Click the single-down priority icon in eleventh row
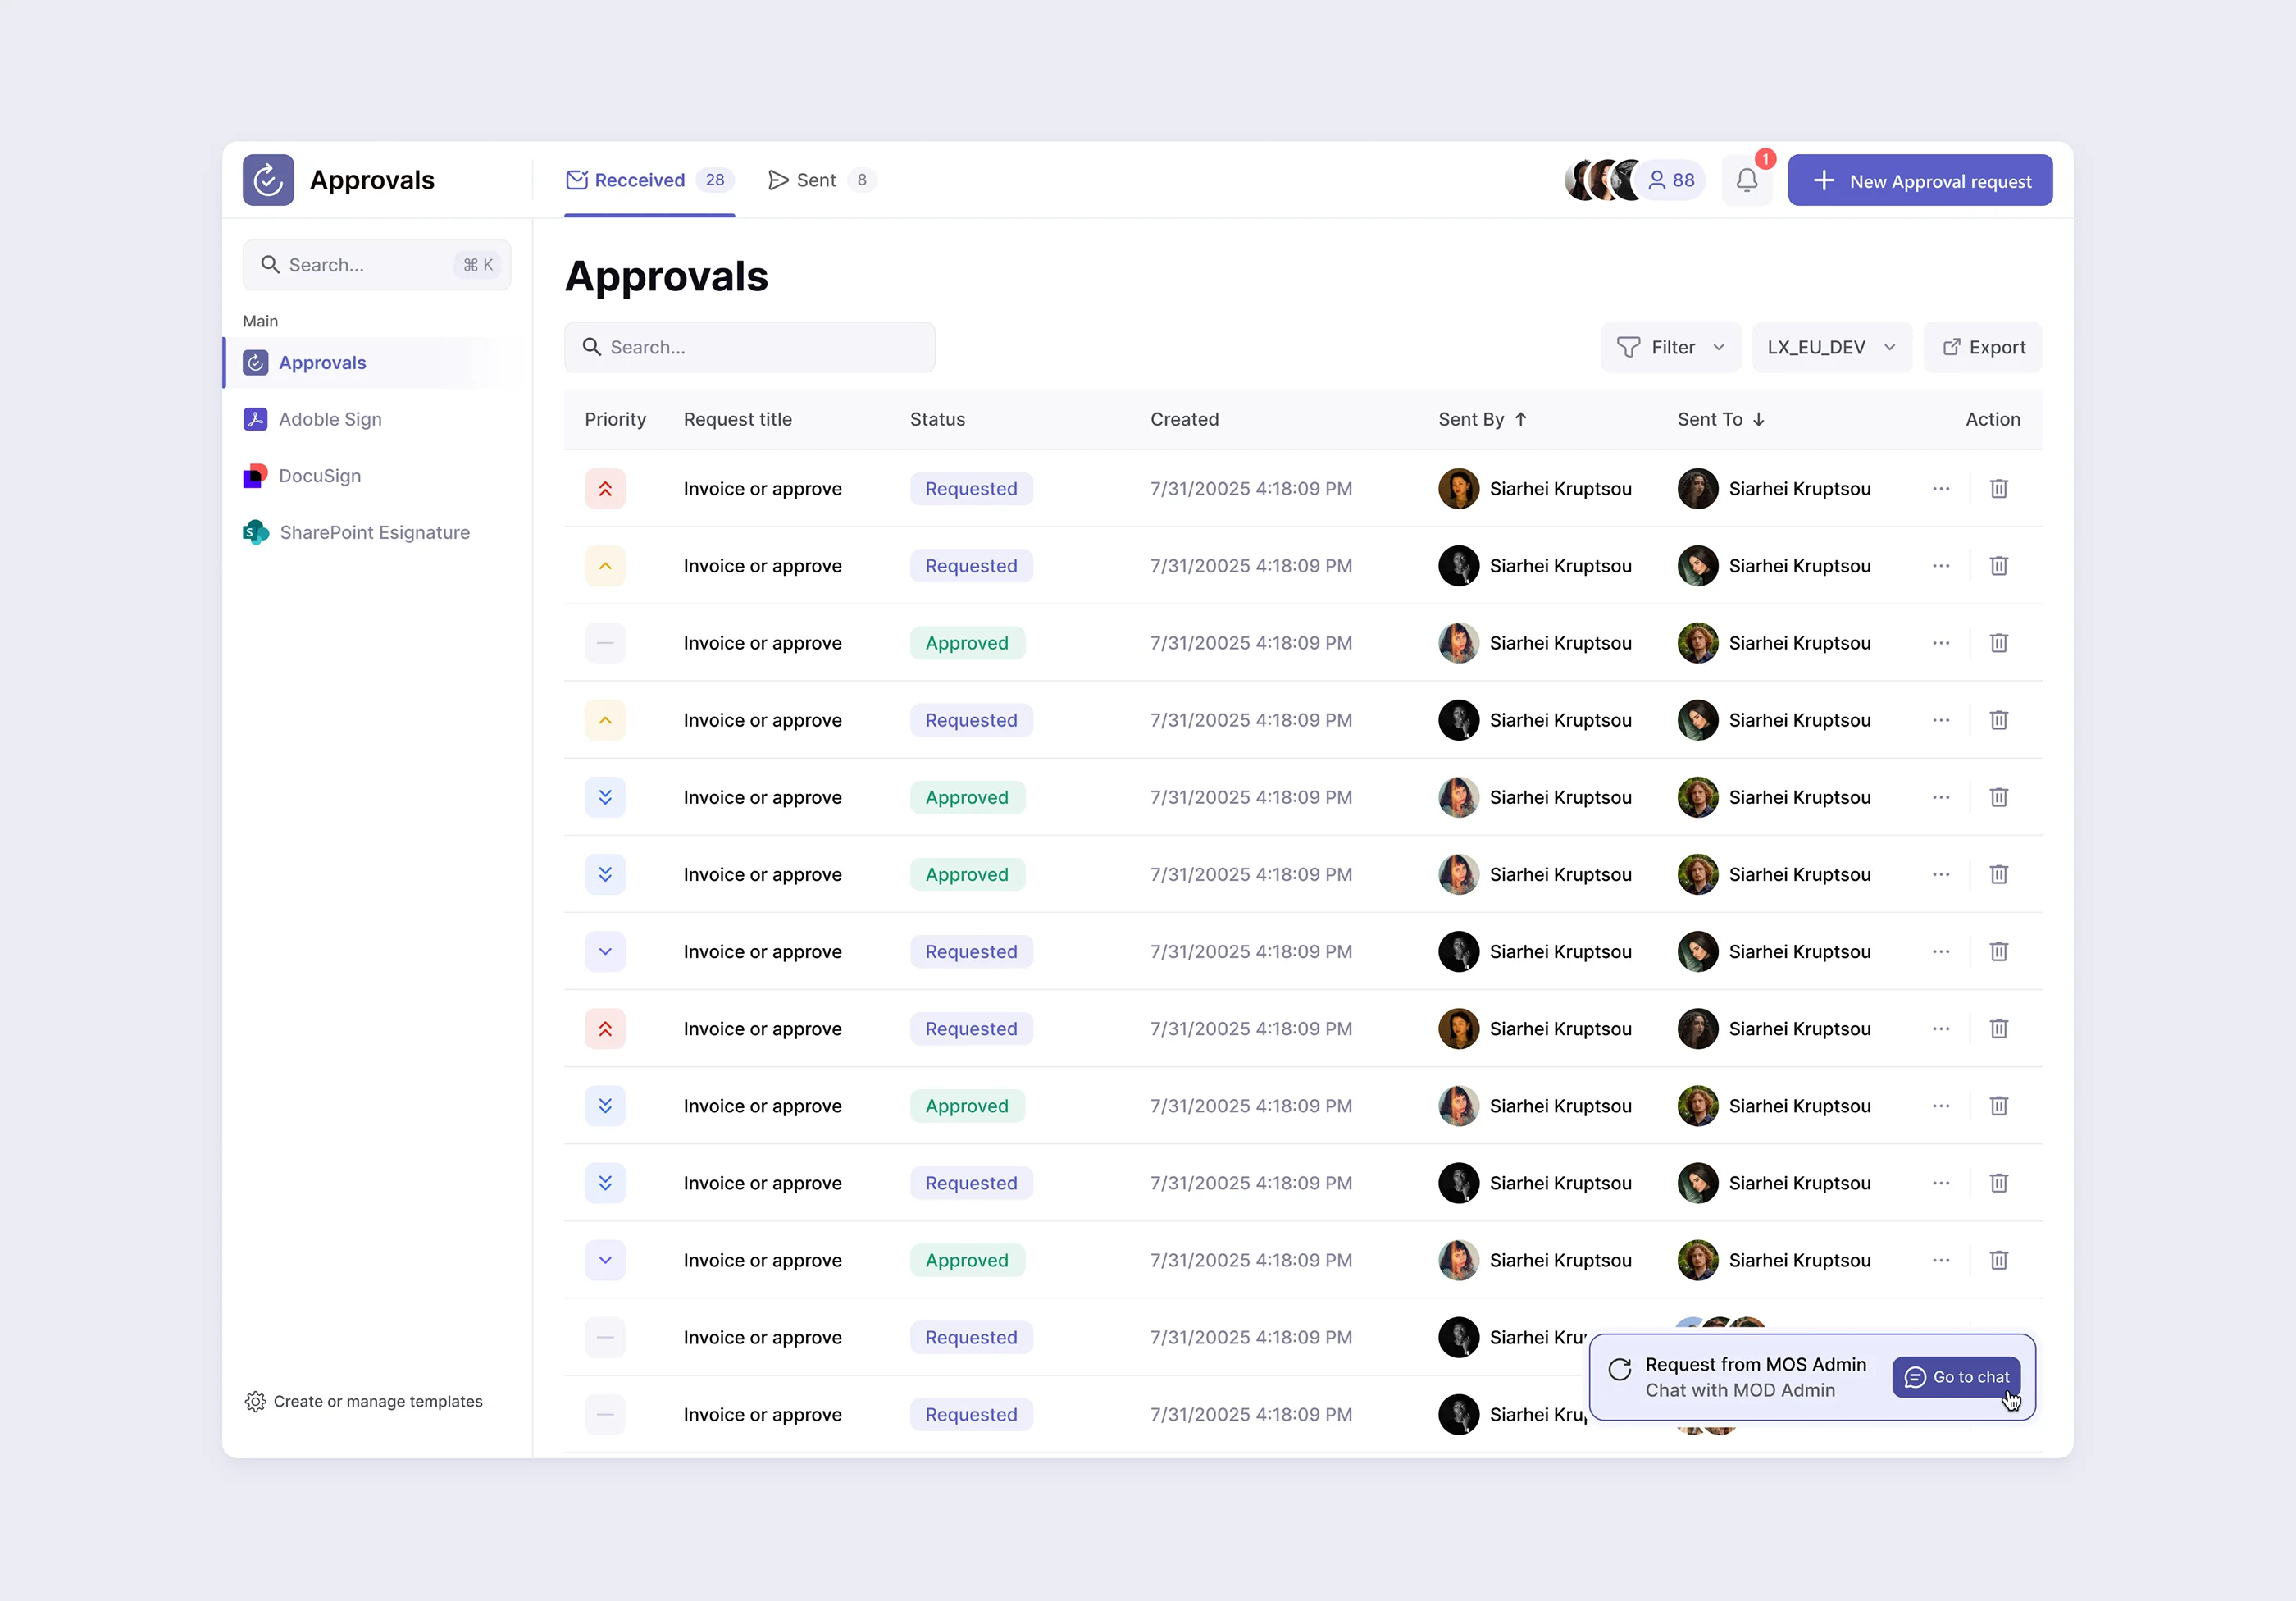 [605, 1260]
